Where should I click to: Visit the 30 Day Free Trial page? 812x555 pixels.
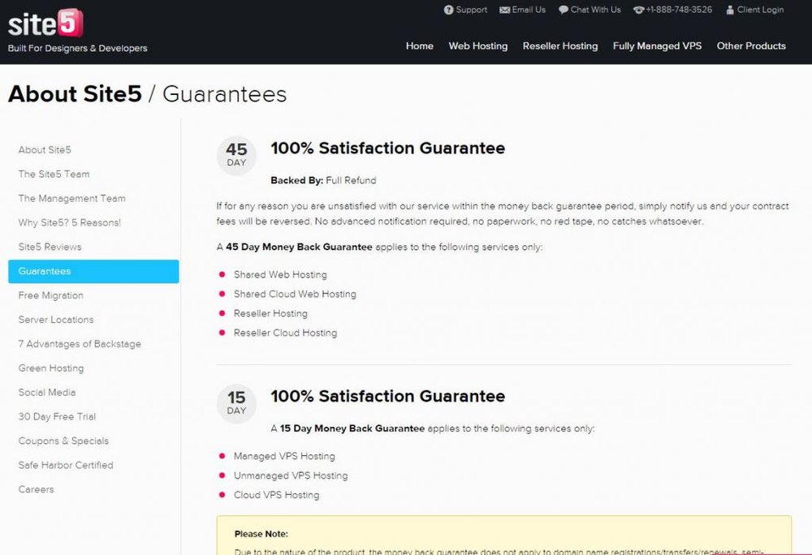tap(57, 416)
